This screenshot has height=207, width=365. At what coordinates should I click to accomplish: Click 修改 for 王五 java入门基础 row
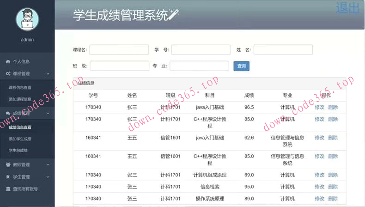click(x=319, y=138)
